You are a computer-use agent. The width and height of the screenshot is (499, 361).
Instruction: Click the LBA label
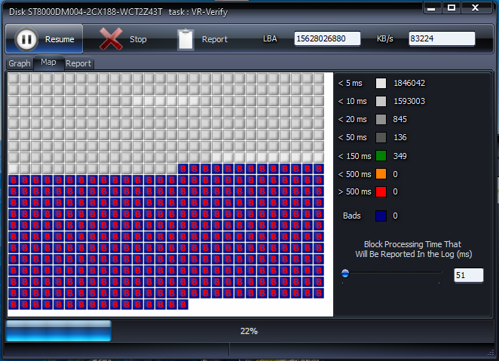coord(270,38)
